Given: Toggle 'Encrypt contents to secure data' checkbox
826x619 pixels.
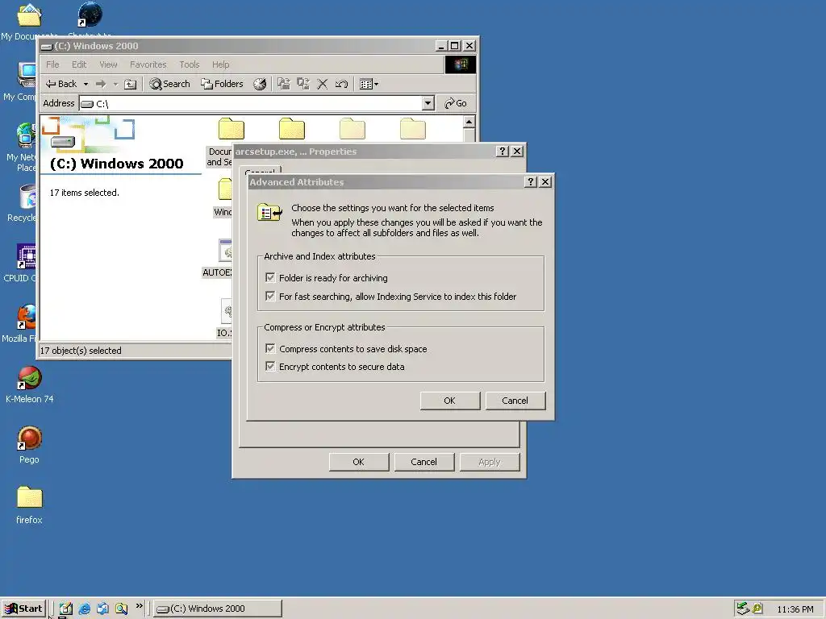Looking at the screenshot, I should pos(270,367).
